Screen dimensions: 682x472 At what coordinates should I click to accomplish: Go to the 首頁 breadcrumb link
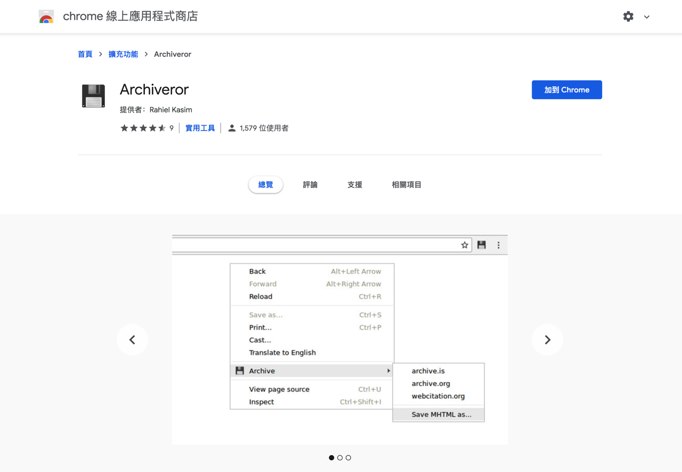85,54
